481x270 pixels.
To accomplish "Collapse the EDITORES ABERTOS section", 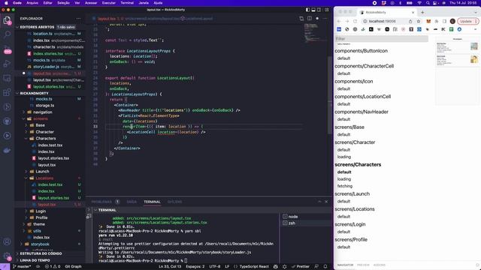I will point(37,27).
